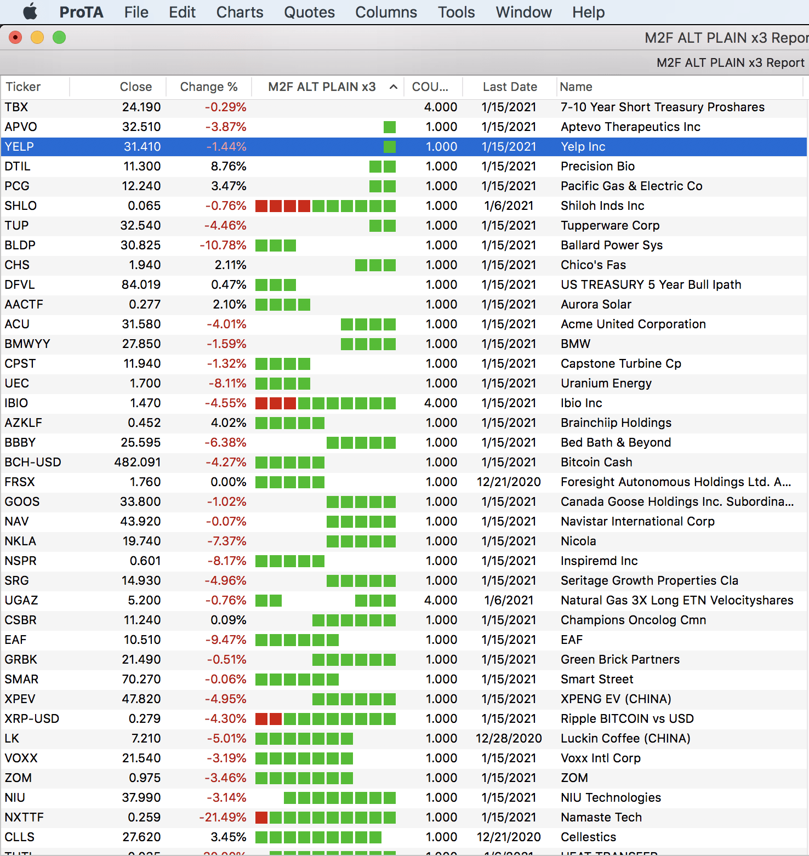809x856 pixels.
Task: Select 'Voxx Intl Corp' name cell
Action: 601,758
